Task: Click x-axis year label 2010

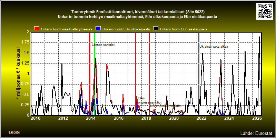Action: tap(35, 118)
